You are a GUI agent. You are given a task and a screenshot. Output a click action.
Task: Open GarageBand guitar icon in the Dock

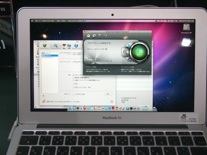pyautogui.click(x=124, y=108)
